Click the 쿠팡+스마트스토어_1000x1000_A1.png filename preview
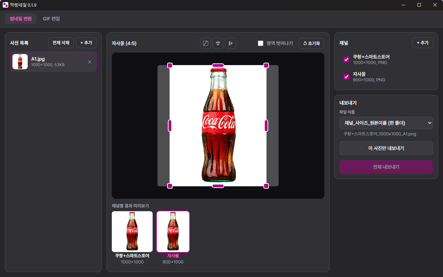The height and width of the screenshot is (277, 443). pos(380,134)
